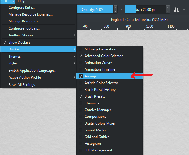This screenshot has width=189, height=155.
Task: Open the dropdown arrow after Opacity slider
Action: click(122, 9)
